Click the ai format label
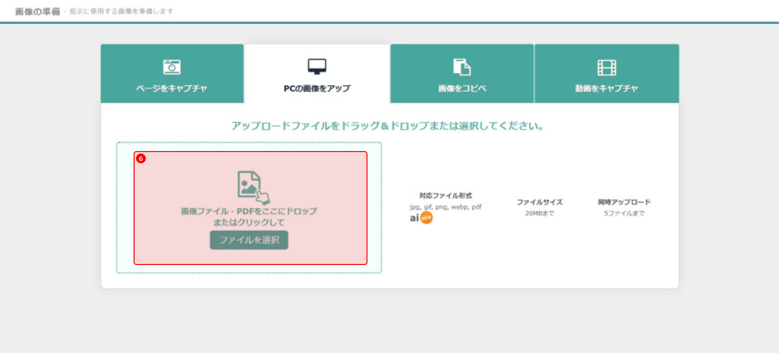The image size is (779, 353). coord(414,218)
